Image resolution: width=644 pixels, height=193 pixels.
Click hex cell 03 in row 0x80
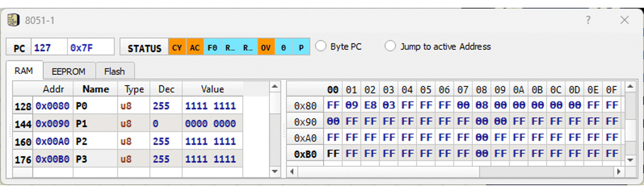click(389, 105)
